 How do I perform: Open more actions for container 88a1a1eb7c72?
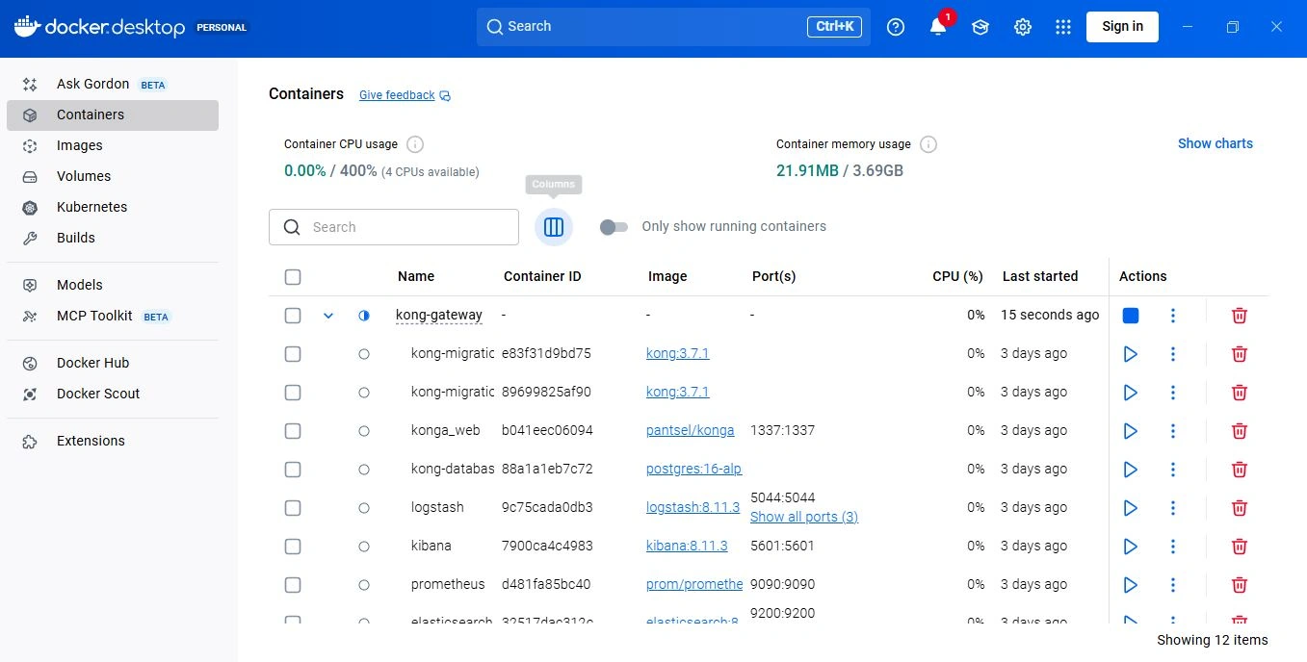pyautogui.click(x=1173, y=470)
